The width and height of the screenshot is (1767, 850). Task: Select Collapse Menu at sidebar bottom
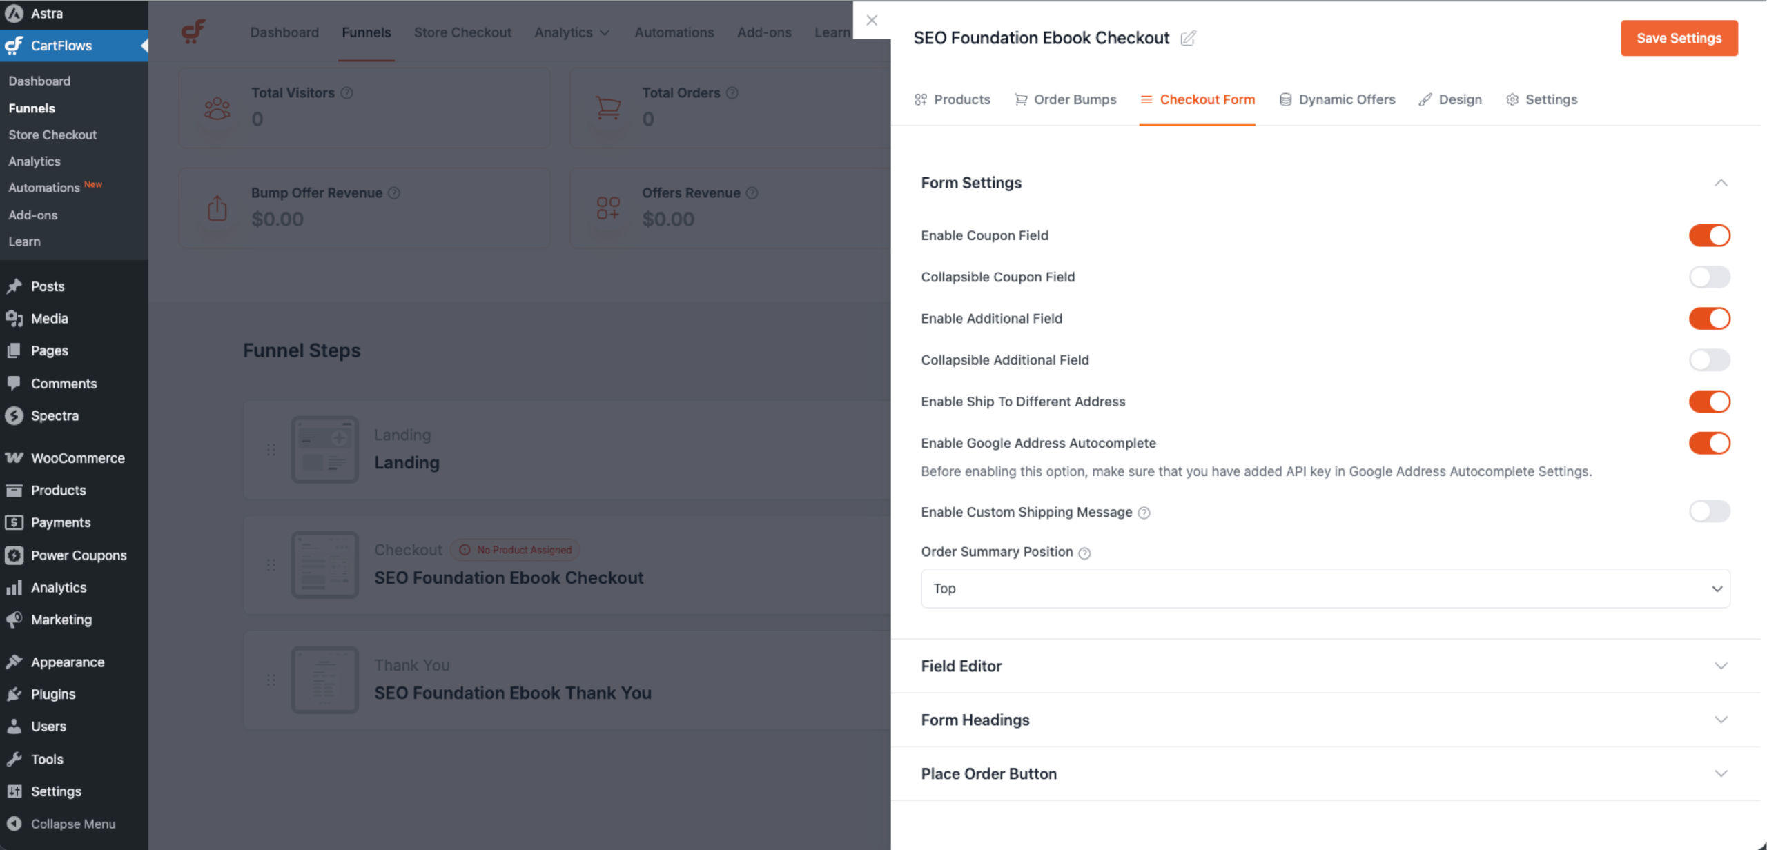tap(72, 824)
